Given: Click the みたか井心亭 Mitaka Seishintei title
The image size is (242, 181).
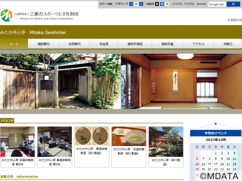Looking at the screenshot, I should (33, 32).
